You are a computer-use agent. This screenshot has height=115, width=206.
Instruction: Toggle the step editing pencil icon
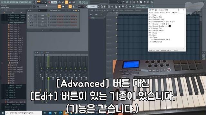tap(67, 6)
